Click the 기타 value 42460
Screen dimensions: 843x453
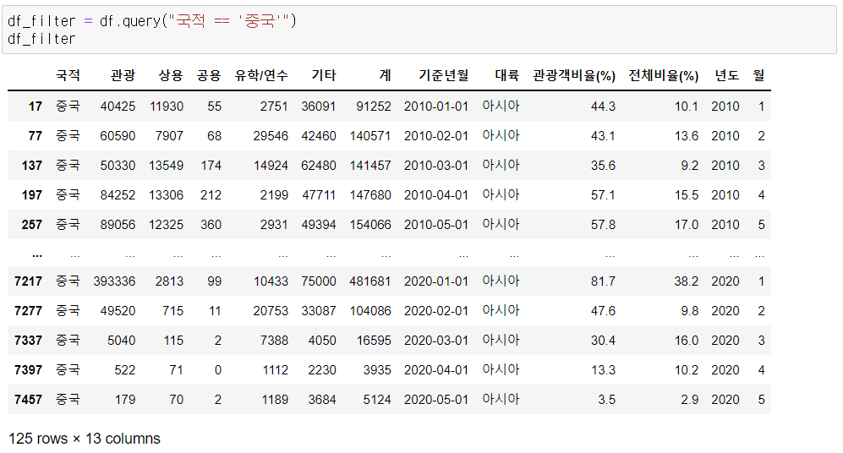click(319, 136)
